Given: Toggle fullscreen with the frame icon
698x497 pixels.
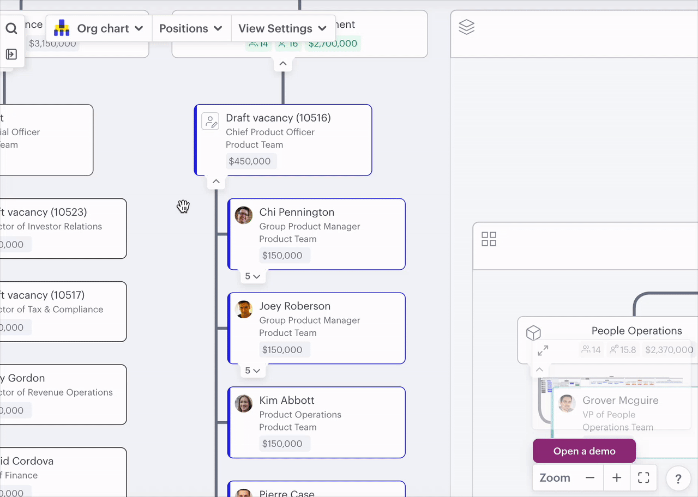Looking at the screenshot, I should pos(643,478).
